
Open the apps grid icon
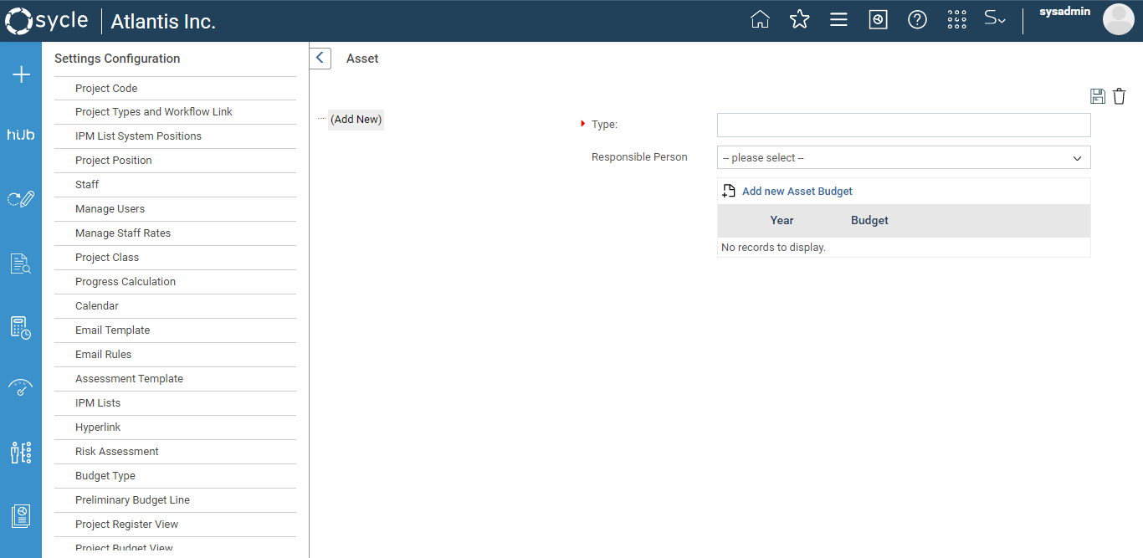click(956, 19)
